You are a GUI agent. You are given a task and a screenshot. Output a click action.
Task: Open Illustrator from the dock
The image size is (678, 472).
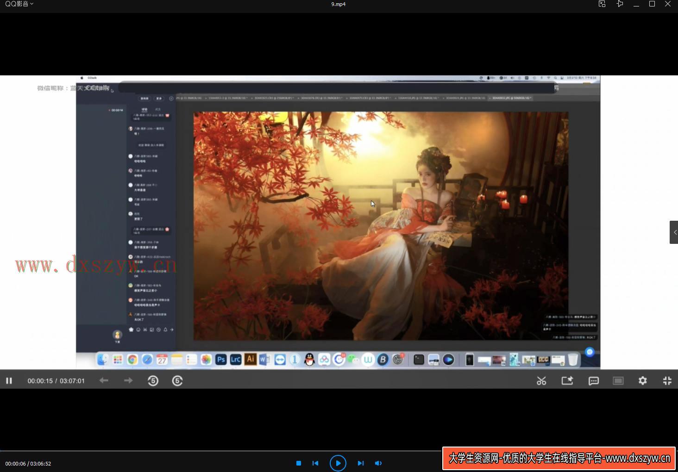click(251, 359)
